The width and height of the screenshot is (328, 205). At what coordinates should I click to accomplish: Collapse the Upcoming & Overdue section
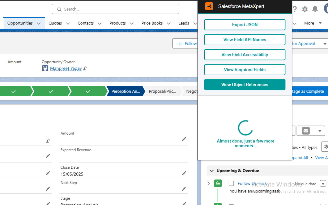tap(212, 171)
